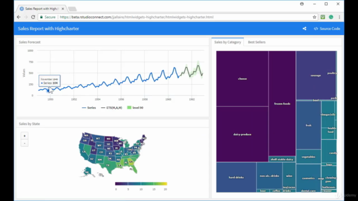Click the Sales Forecast panel heading
This screenshot has height=201, width=358.
click(x=30, y=42)
